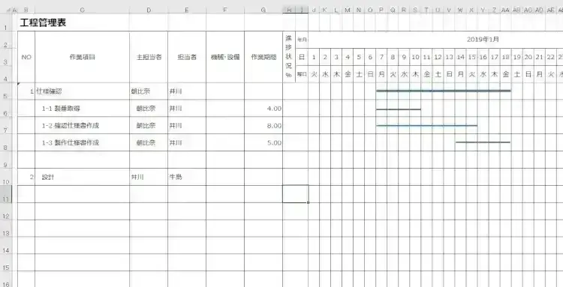Select row header 15
563x287 pixels.
[x=6, y=262]
